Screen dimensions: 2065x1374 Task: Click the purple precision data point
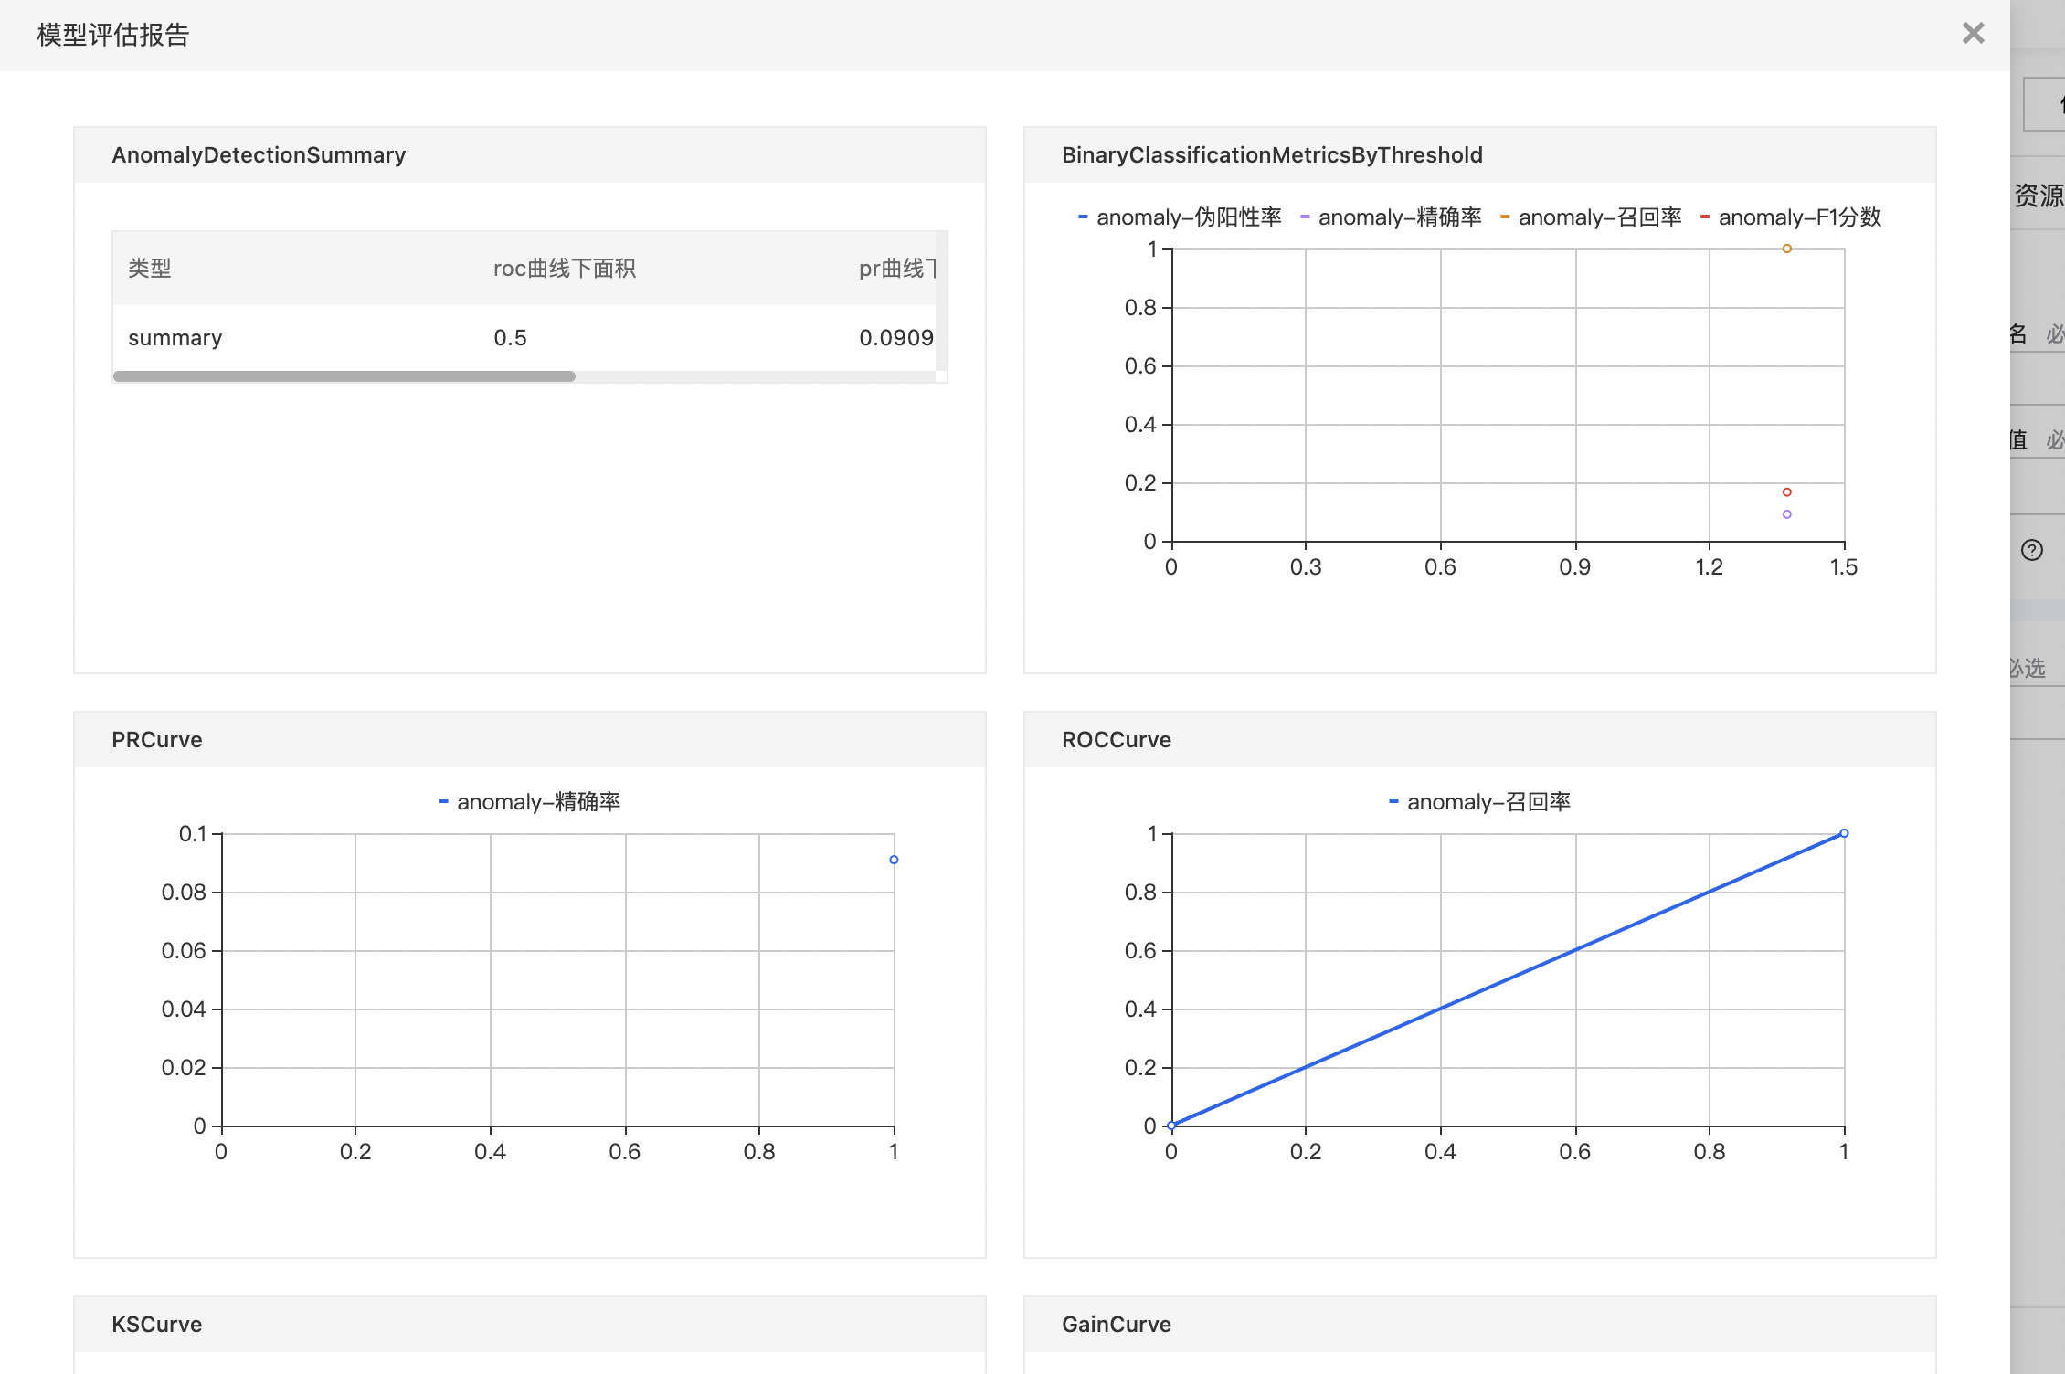tap(1786, 514)
